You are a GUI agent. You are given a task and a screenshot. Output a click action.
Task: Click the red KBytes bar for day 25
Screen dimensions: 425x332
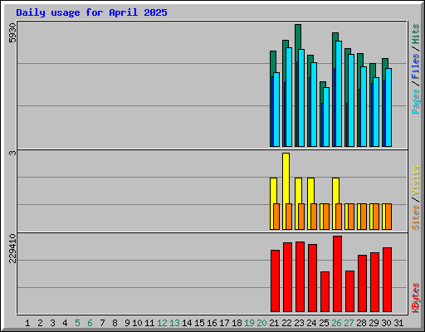325,291
